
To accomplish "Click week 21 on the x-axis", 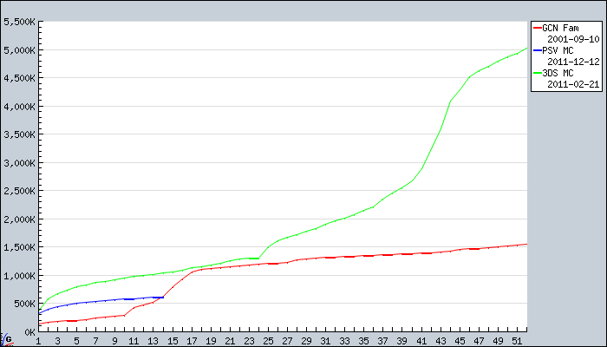I will 230,341.
